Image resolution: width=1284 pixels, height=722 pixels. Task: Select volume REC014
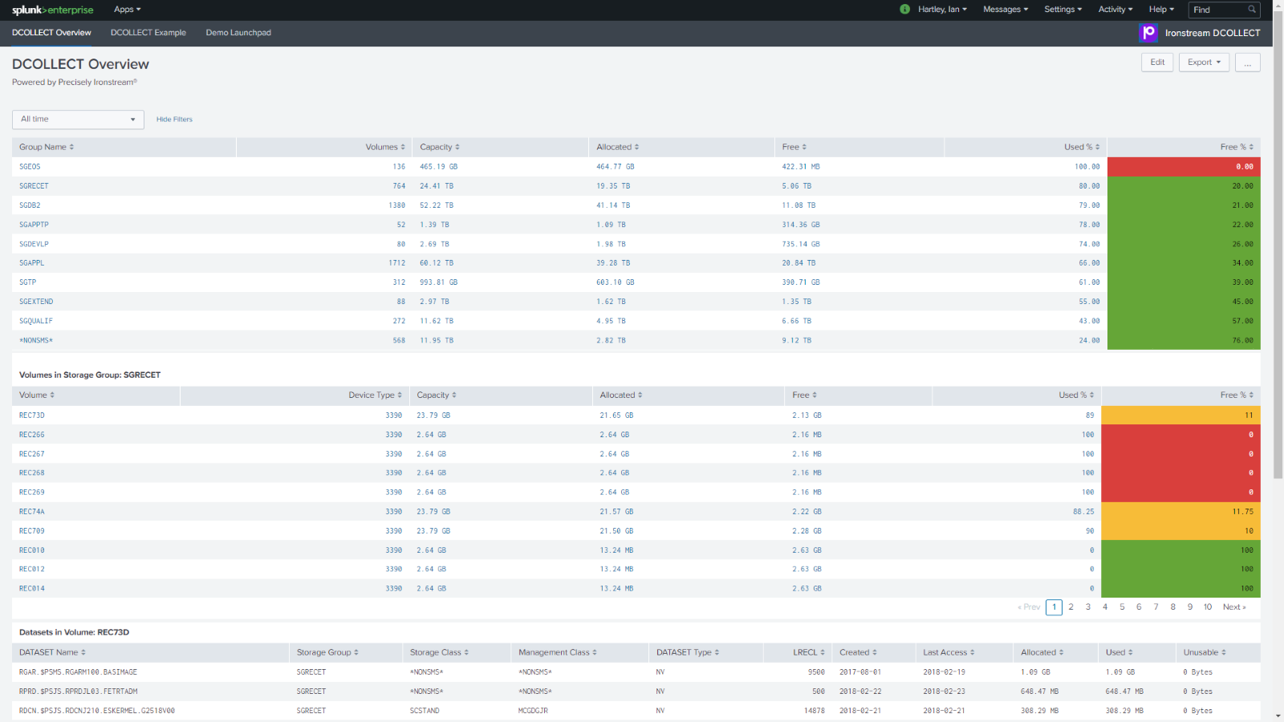pyautogui.click(x=32, y=589)
